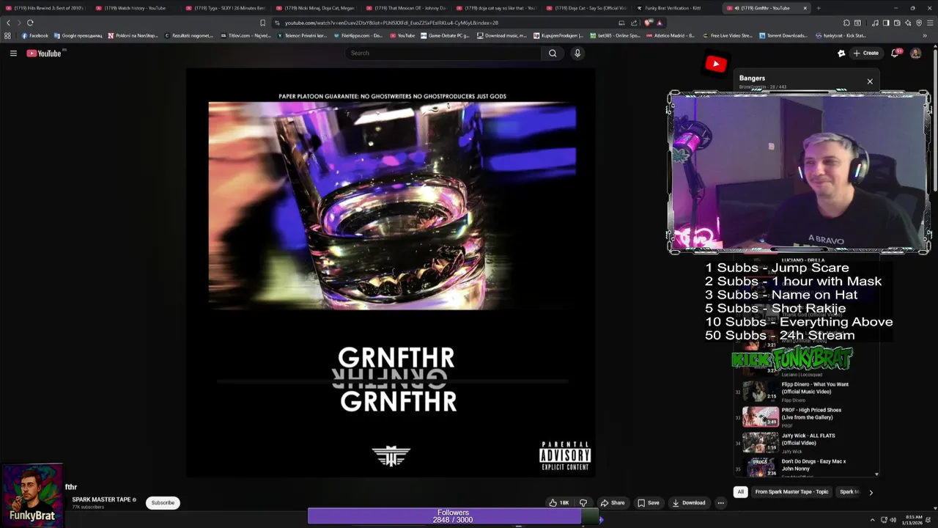Image resolution: width=938 pixels, height=528 pixels.
Task: Close the active Grnfthr YouTube tab
Action: coord(805,8)
